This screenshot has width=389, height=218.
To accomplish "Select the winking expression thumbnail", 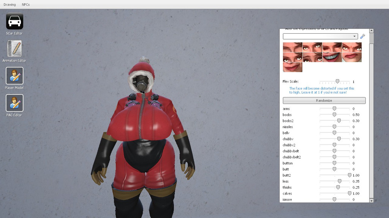I will pyautogui.click(x=332, y=47).
